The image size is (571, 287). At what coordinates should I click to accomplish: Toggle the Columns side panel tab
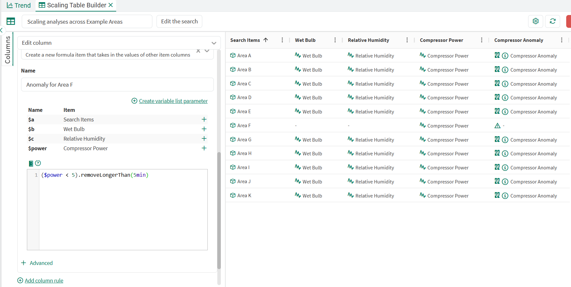[x=8, y=50]
